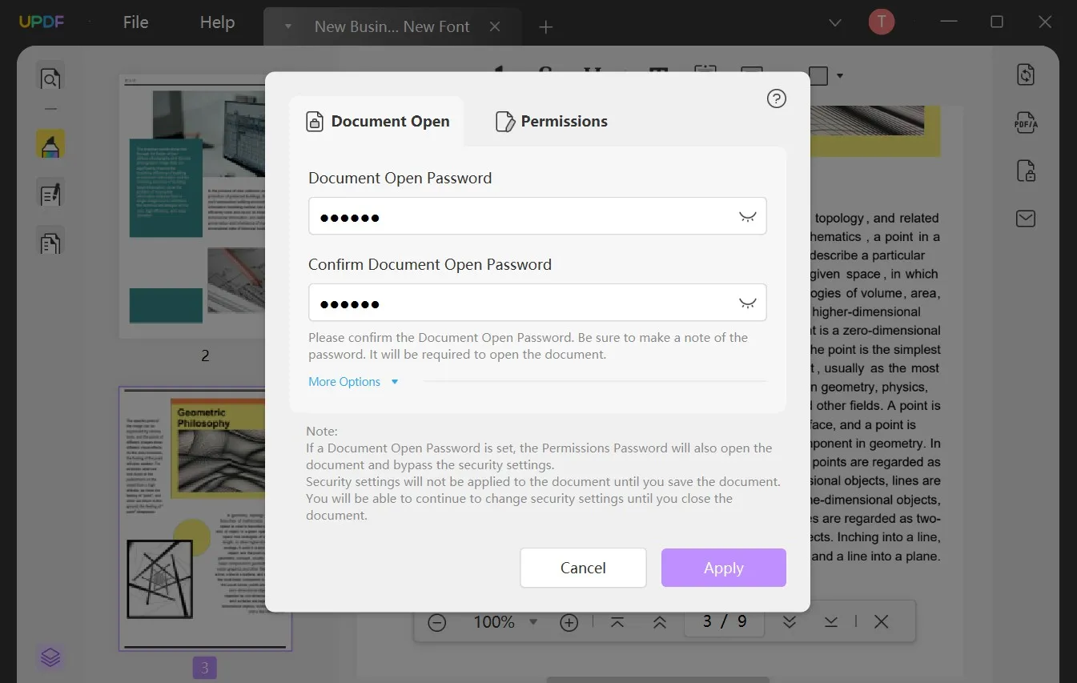Image resolution: width=1077 pixels, height=683 pixels.
Task: Open the tab list chevron near the title bar
Action: 834,23
